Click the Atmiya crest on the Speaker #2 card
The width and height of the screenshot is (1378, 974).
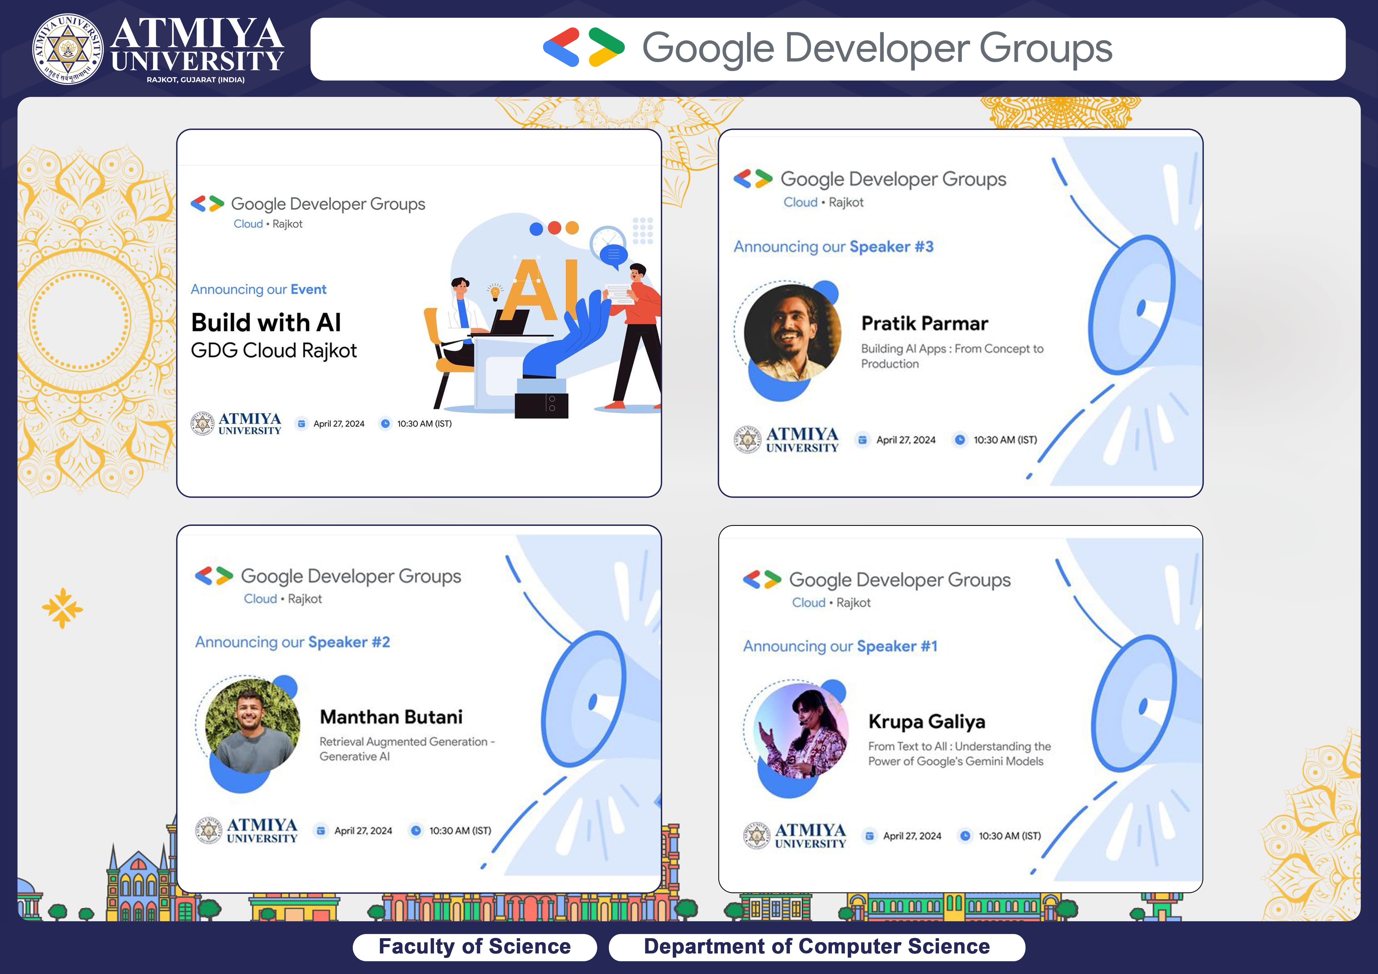209,831
